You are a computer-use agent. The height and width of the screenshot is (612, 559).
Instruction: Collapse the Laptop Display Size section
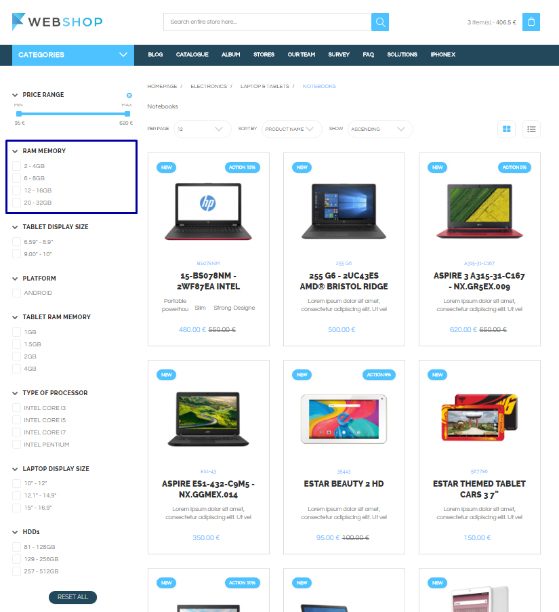pyautogui.click(x=15, y=469)
